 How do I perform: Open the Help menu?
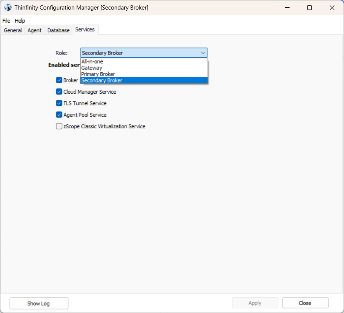pyautogui.click(x=20, y=21)
